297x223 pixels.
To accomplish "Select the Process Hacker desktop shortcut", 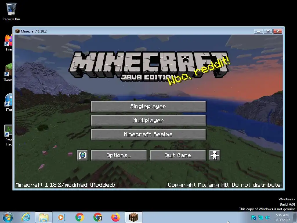I will coord(8,135).
